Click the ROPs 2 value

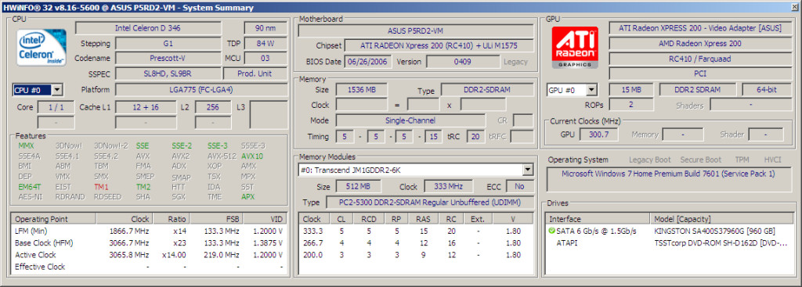632,105
